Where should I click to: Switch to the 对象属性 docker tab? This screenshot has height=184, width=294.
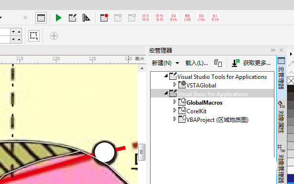pos(281,120)
